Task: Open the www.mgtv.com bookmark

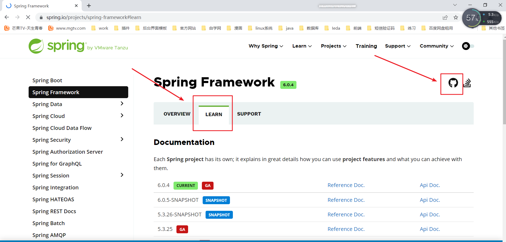Action: tap(67, 28)
